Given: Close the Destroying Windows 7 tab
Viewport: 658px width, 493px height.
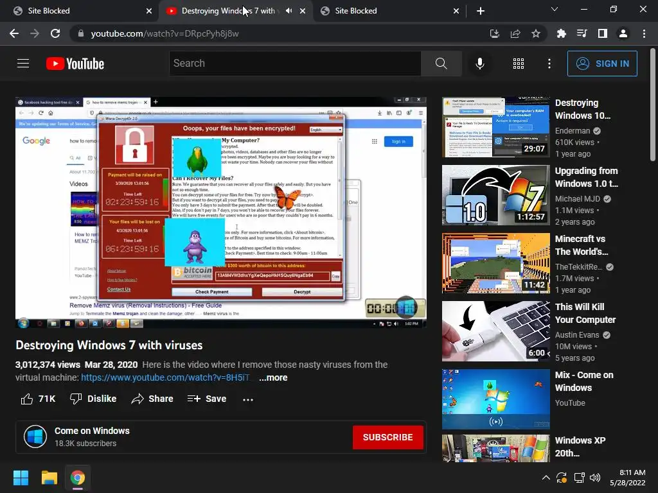Looking at the screenshot, I should 303,11.
